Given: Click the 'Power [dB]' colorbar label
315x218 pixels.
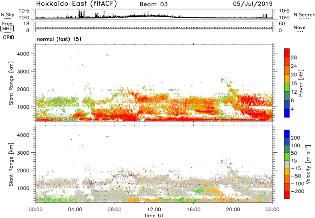Looking at the screenshot, I should coord(301,83).
